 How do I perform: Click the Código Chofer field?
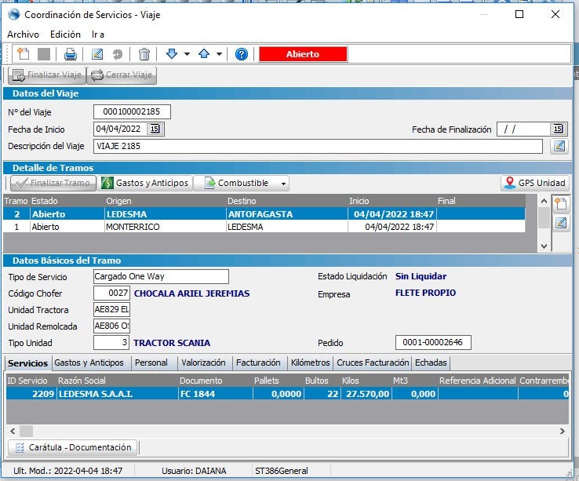tap(111, 293)
